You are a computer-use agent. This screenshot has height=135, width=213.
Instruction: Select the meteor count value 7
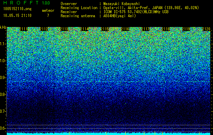click(x=48, y=16)
